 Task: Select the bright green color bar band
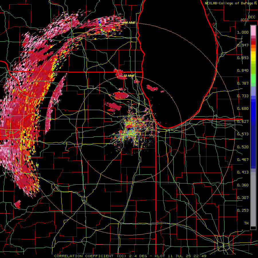tap(253, 78)
